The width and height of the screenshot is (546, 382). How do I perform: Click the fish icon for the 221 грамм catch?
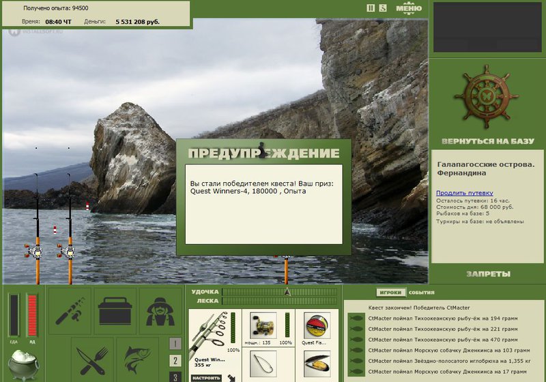click(356, 329)
